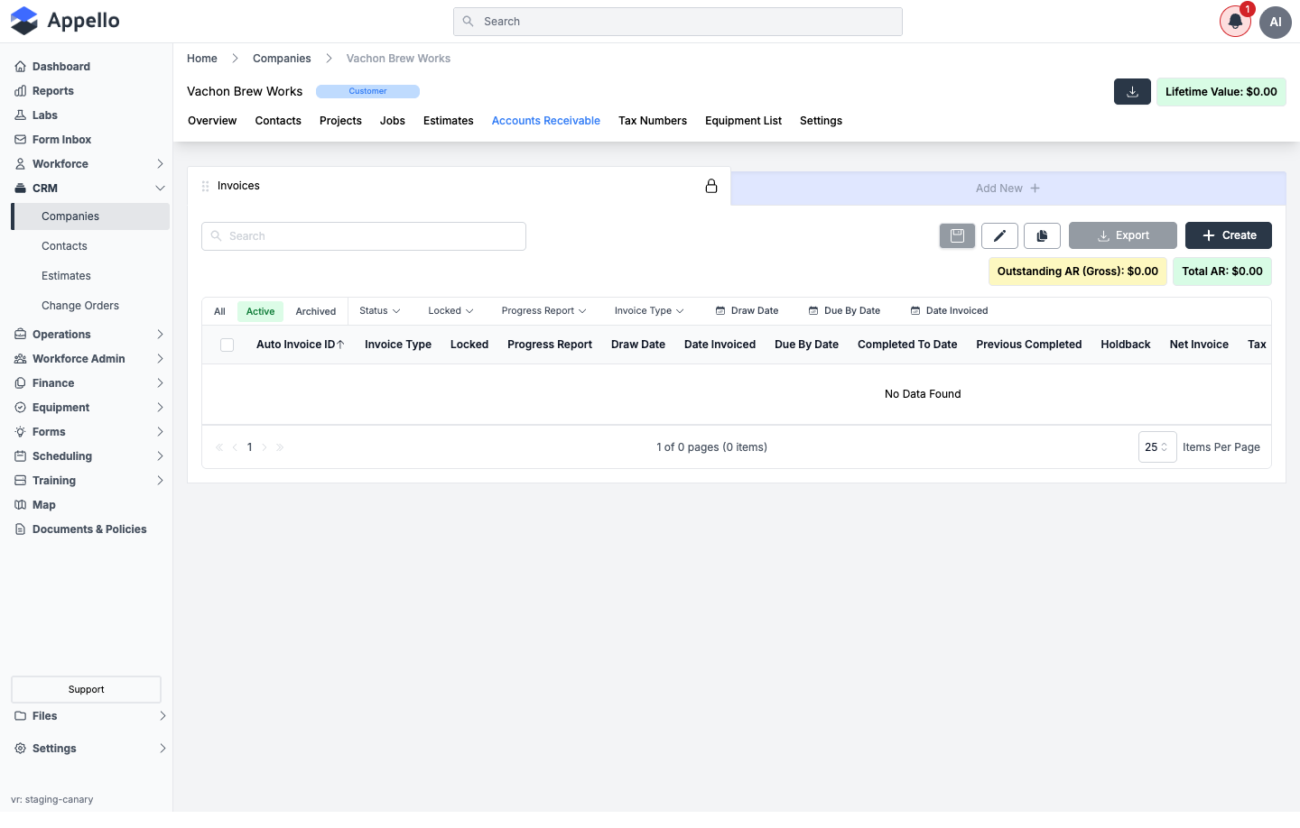Click the Create button
This screenshot has width=1300, height=828.
point(1229,235)
